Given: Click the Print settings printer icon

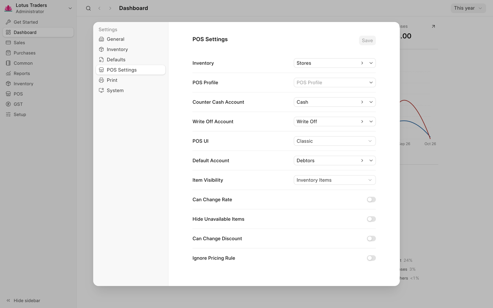Looking at the screenshot, I should click(x=101, y=80).
